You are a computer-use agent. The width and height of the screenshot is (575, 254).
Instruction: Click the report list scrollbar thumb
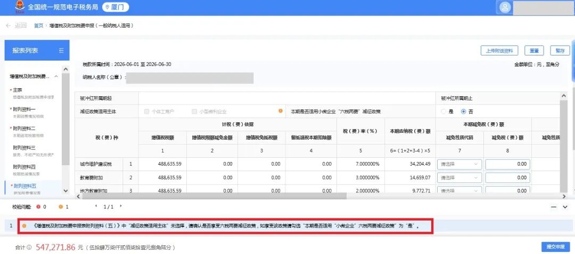click(65, 119)
